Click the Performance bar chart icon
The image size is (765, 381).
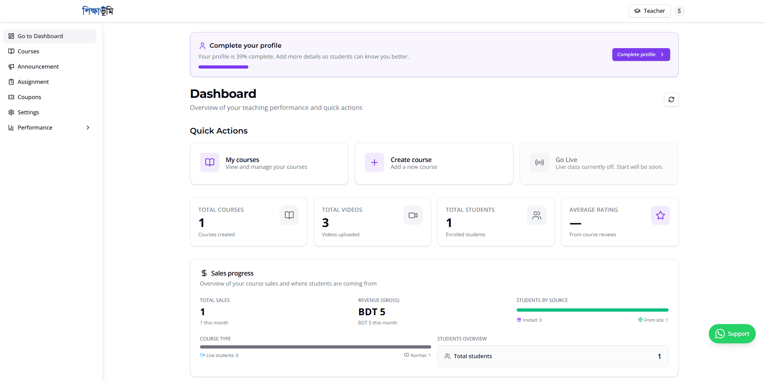pyautogui.click(x=11, y=128)
